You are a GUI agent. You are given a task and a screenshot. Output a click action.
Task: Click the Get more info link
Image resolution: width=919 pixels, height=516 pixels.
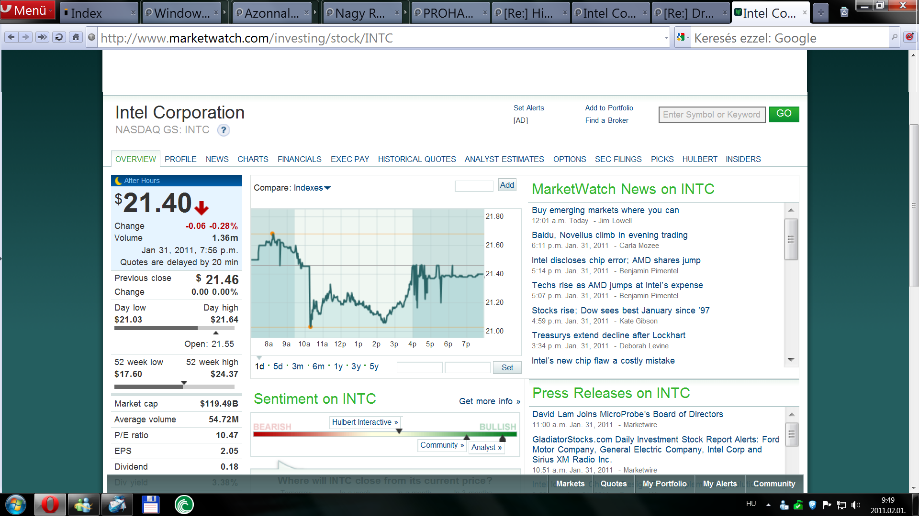(x=489, y=401)
